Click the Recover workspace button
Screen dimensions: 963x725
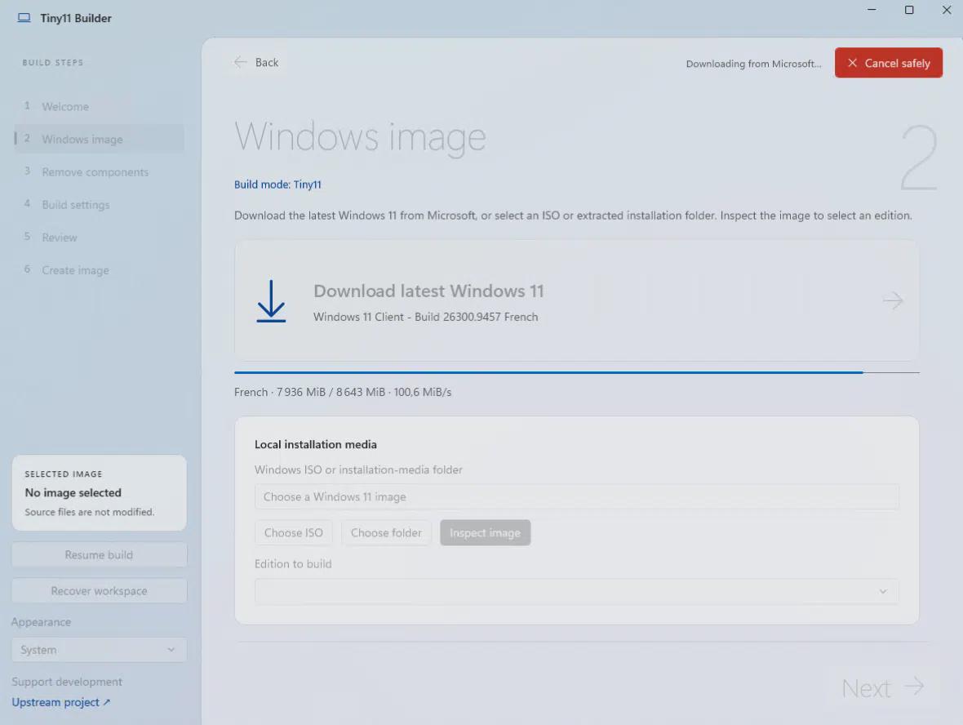point(99,590)
